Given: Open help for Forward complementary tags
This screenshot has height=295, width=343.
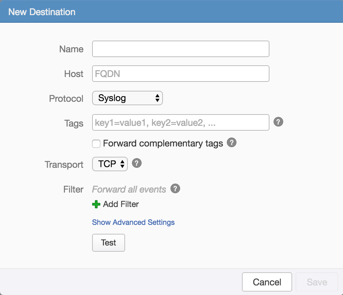Looking at the screenshot, I should coord(232,143).
